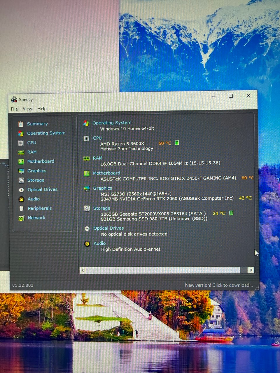Viewport: 280px width, 373px height.
Task: Click the green temperature icon next to storage 24 °C
Action: (231, 213)
